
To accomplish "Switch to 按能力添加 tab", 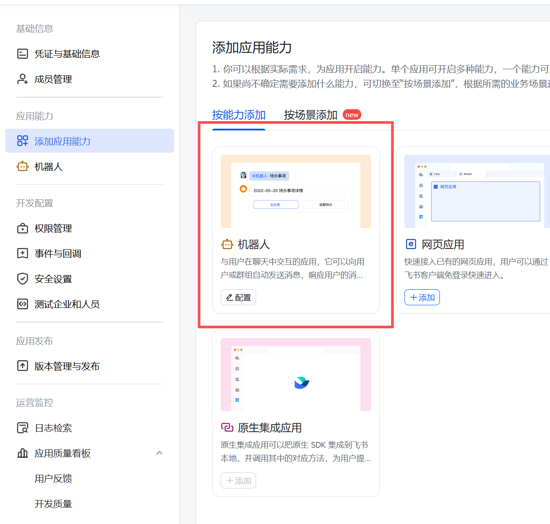I will point(239,115).
